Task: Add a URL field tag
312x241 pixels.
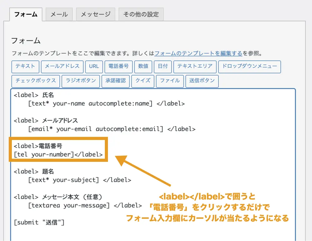Action: click(94, 66)
